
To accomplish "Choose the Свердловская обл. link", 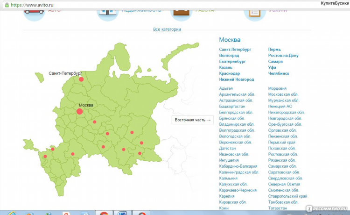I will (285, 178).
